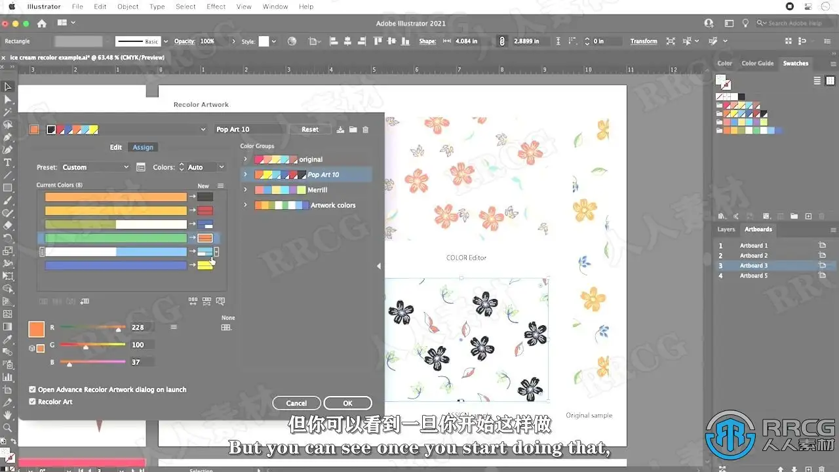Delete color group with trash icon
The image size is (839, 472).
pyautogui.click(x=366, y=130)
